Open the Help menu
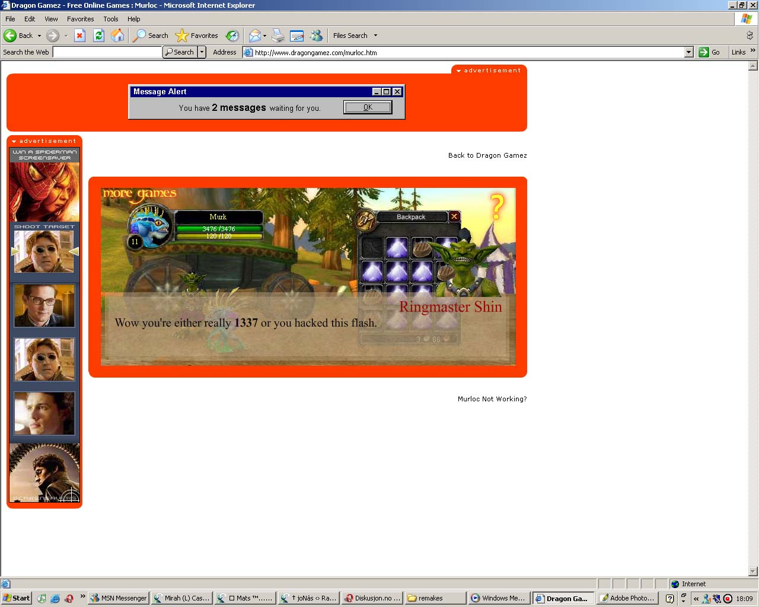 [x=133, y=19]
